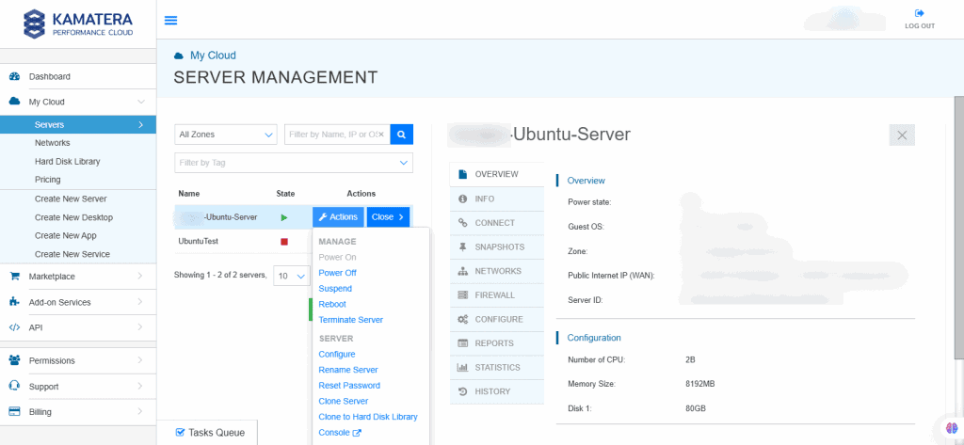The width and height of the screenshot is (964, 445).
Task: Go to Networks in the sidebar
Action: click(53, 143)
